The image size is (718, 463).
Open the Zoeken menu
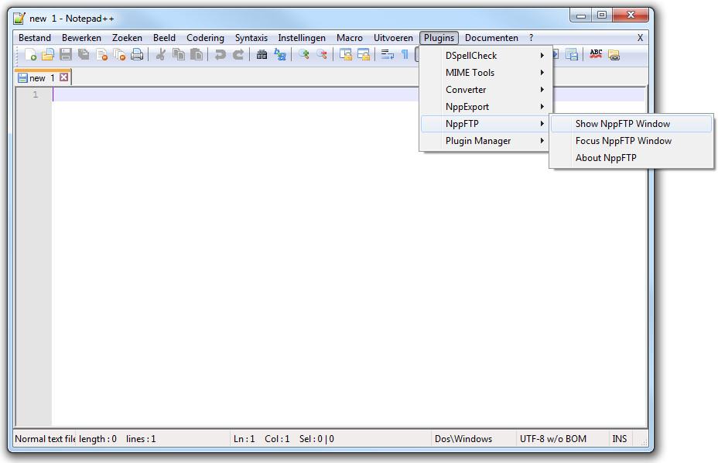click(x=128, y=38)
